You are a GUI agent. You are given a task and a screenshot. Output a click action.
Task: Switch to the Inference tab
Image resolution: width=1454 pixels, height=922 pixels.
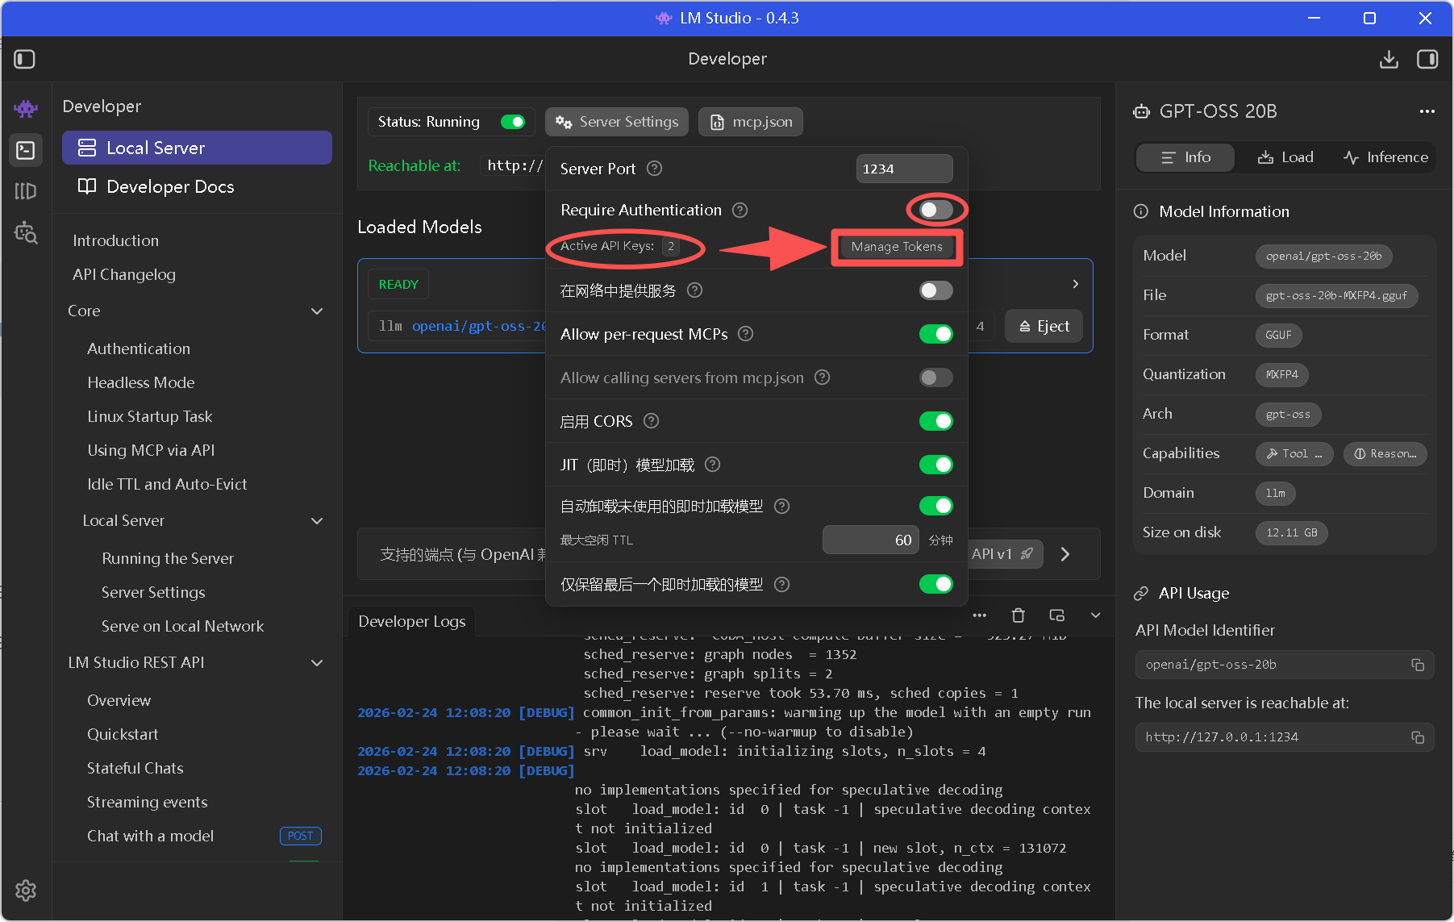tap(1385, 157)
